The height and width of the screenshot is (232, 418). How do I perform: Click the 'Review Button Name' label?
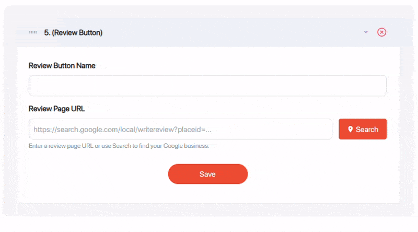[x=62, y=66]
